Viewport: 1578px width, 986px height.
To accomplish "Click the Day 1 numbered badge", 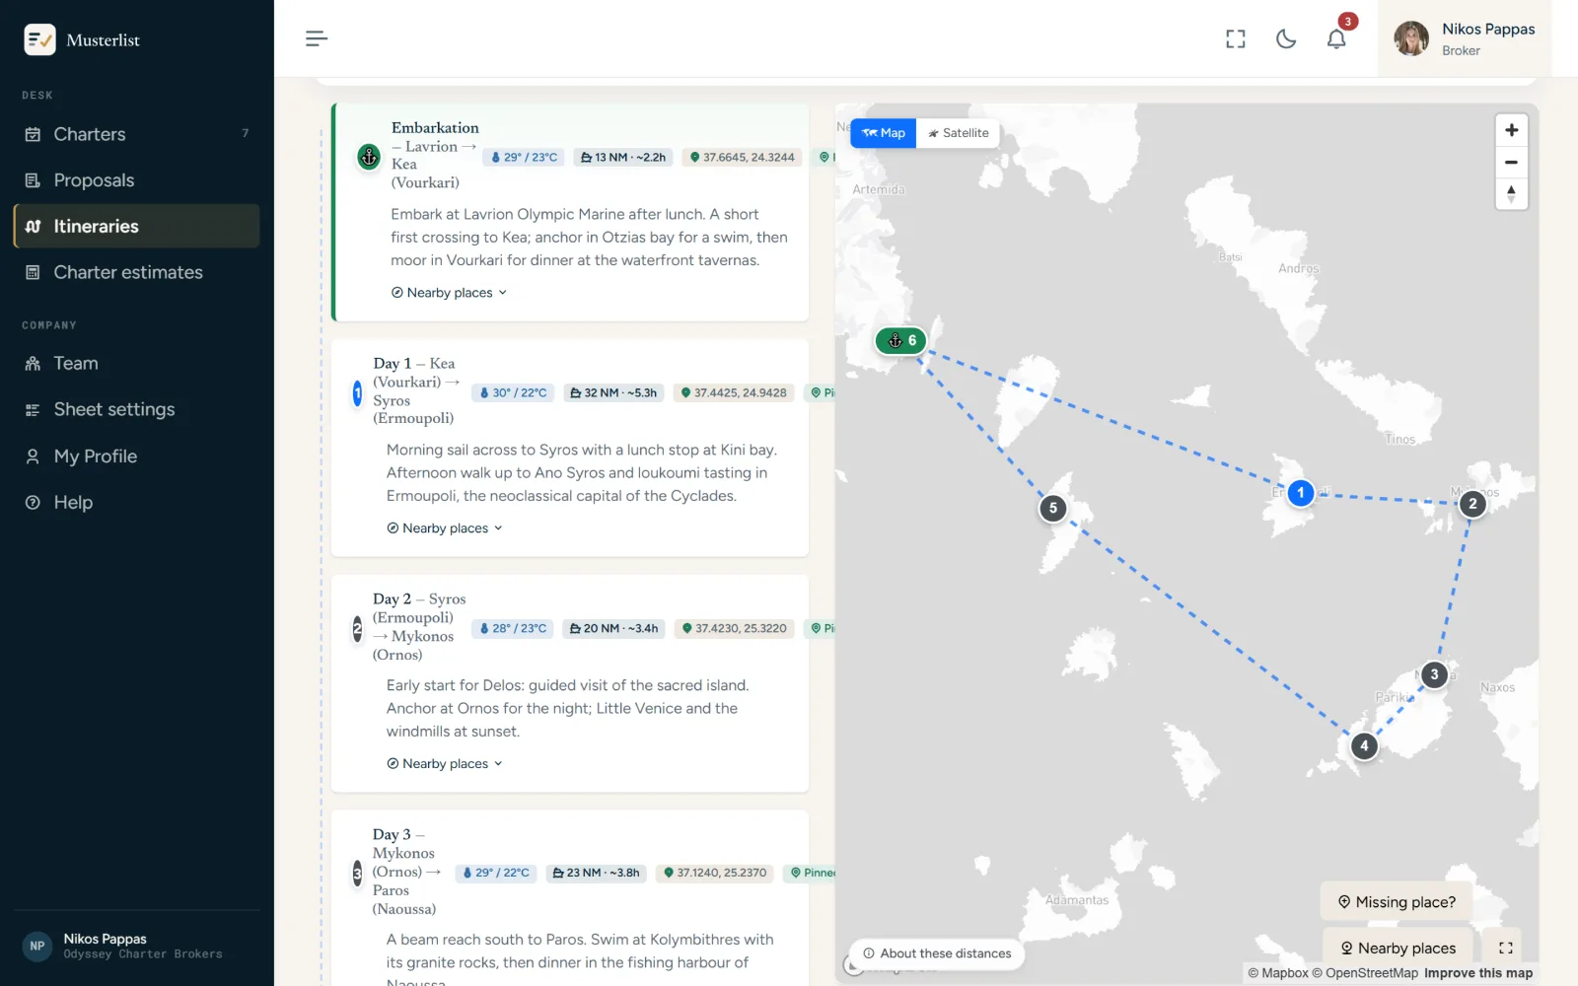I will (x=357, y=392).
